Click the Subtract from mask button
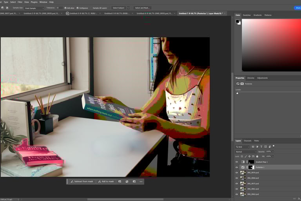This screenshot has width=301, height=201. click(x=82, y=181)
